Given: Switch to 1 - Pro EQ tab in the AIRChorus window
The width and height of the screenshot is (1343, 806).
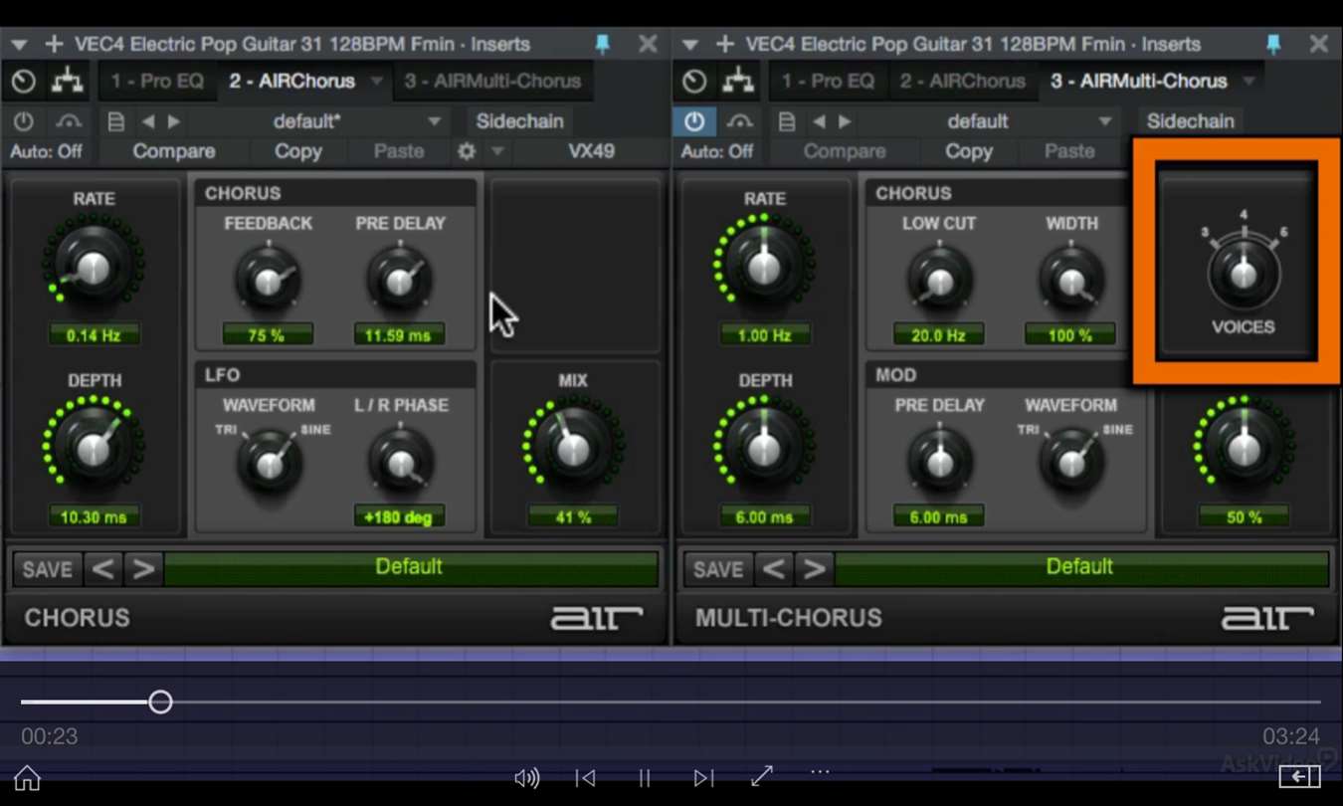Looking at the screenshot, I should click(157, 82).
